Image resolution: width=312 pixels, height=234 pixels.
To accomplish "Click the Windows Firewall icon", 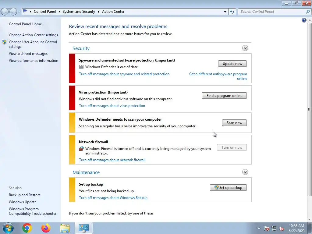I will (x=81, y=149).
